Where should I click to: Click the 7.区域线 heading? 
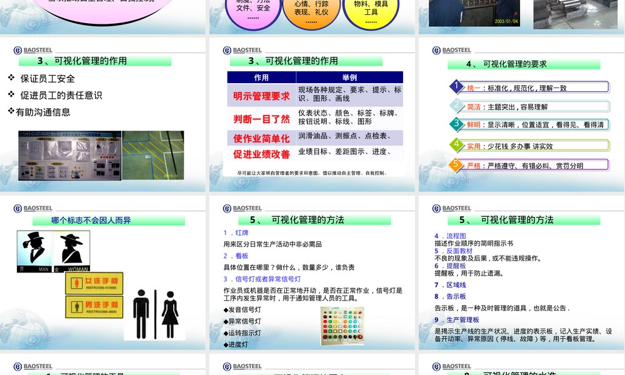click(x=450, y=285)
